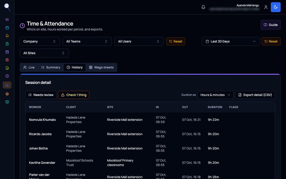Screen dimensions: 286x179
Task: Expand the Company dropdown
Action: pos(40,41)
